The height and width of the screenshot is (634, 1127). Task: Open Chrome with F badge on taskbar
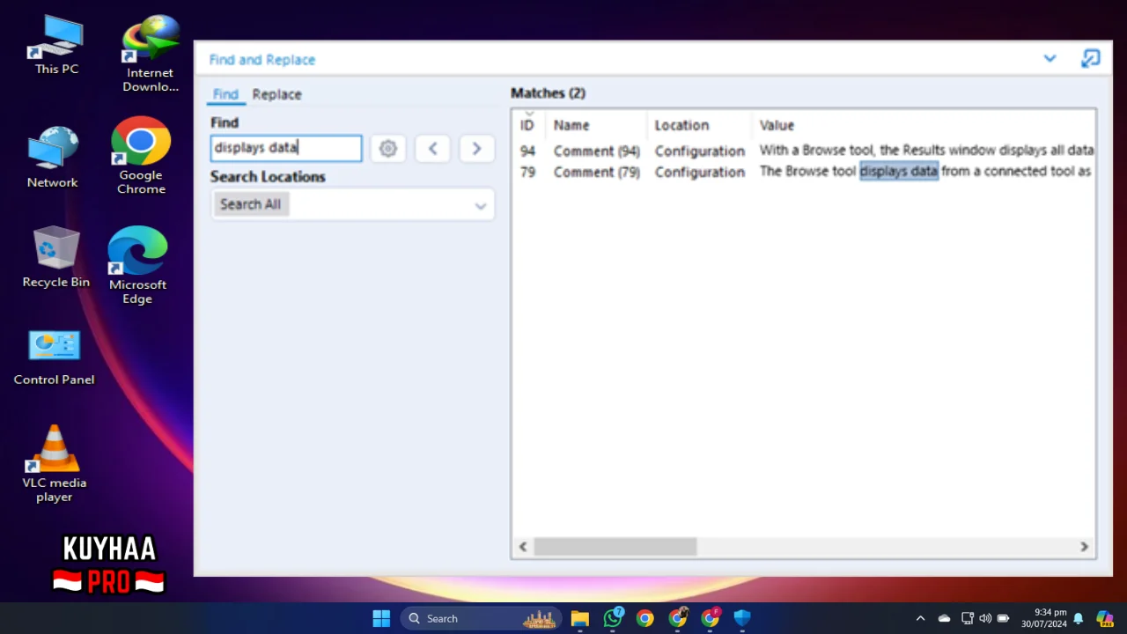coord(711,618)
